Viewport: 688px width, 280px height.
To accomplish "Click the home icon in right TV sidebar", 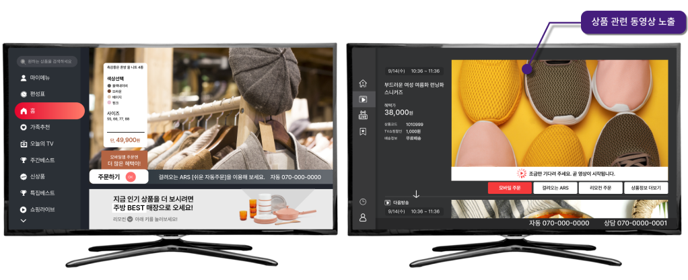I will point(363,83).
